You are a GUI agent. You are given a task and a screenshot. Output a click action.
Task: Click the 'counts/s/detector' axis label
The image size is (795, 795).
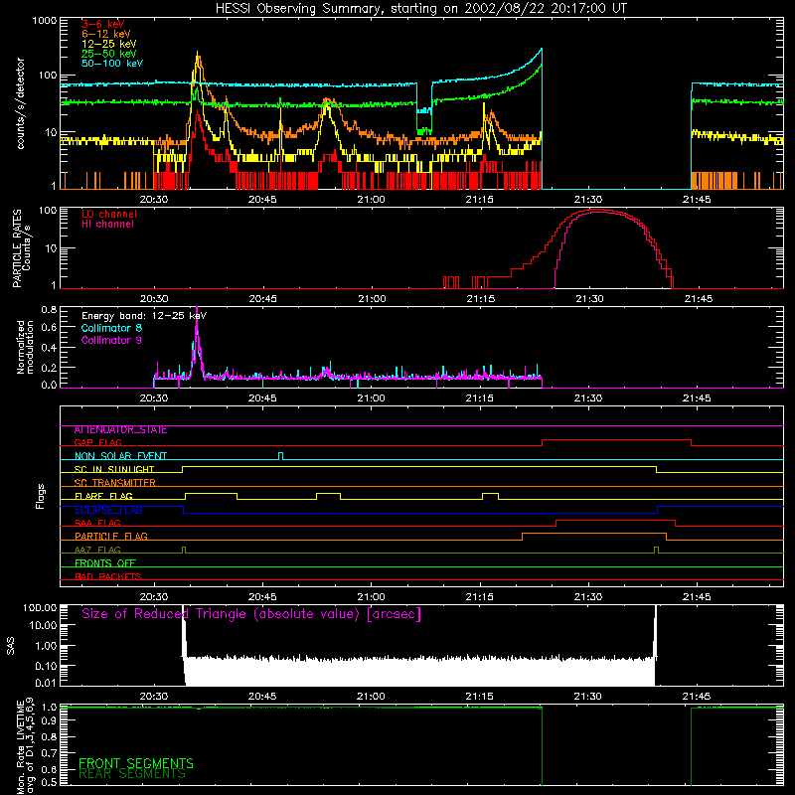pos(21,103)
